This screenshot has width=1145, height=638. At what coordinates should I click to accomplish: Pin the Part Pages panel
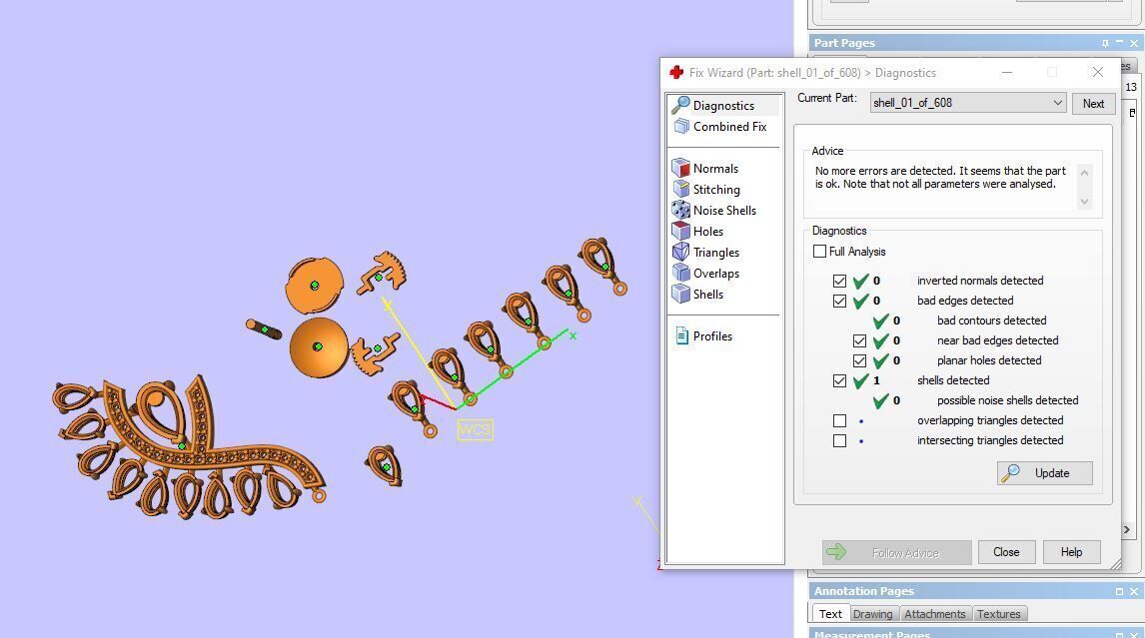pyautogui.click(x=1105, y=44)
